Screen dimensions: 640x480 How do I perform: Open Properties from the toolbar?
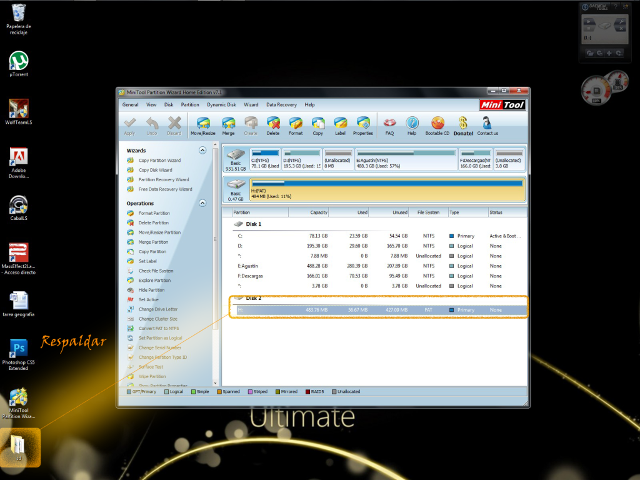[363, 125]
